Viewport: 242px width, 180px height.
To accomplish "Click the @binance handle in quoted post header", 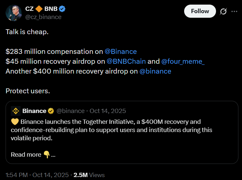I will (x=71, y=111).
